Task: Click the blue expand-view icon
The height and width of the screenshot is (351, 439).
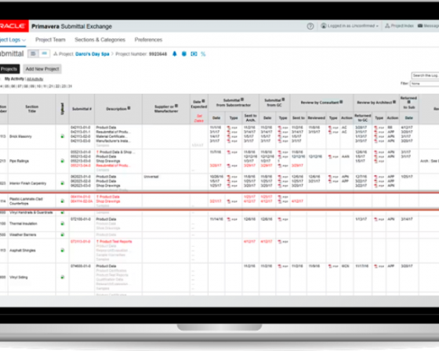Action: [194, 54]
